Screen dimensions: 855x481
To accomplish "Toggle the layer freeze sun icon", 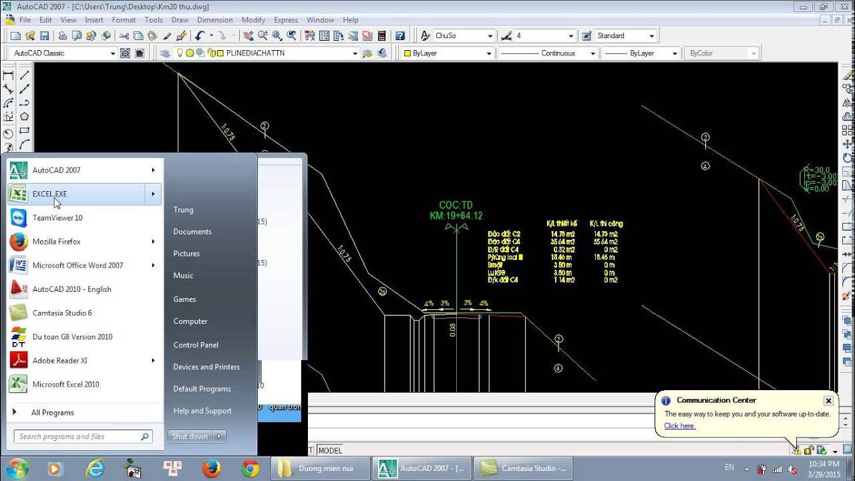I will tap(190, 53).
